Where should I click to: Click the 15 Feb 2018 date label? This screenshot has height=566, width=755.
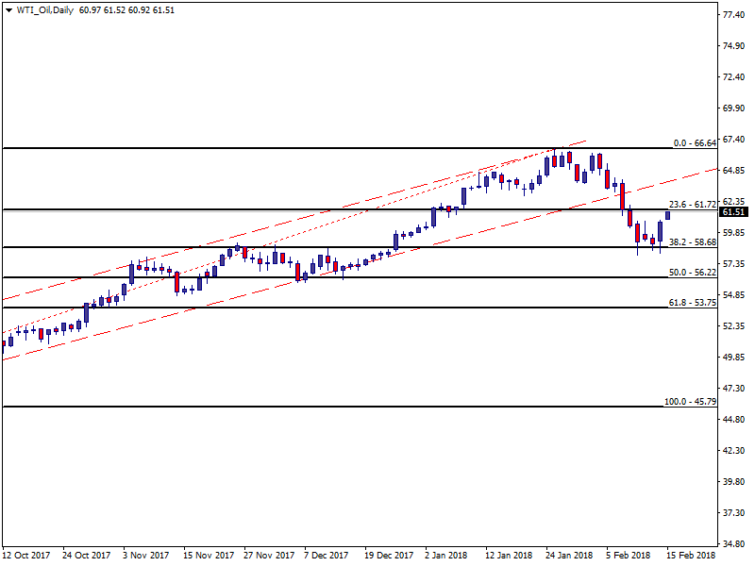click(693, 556)
